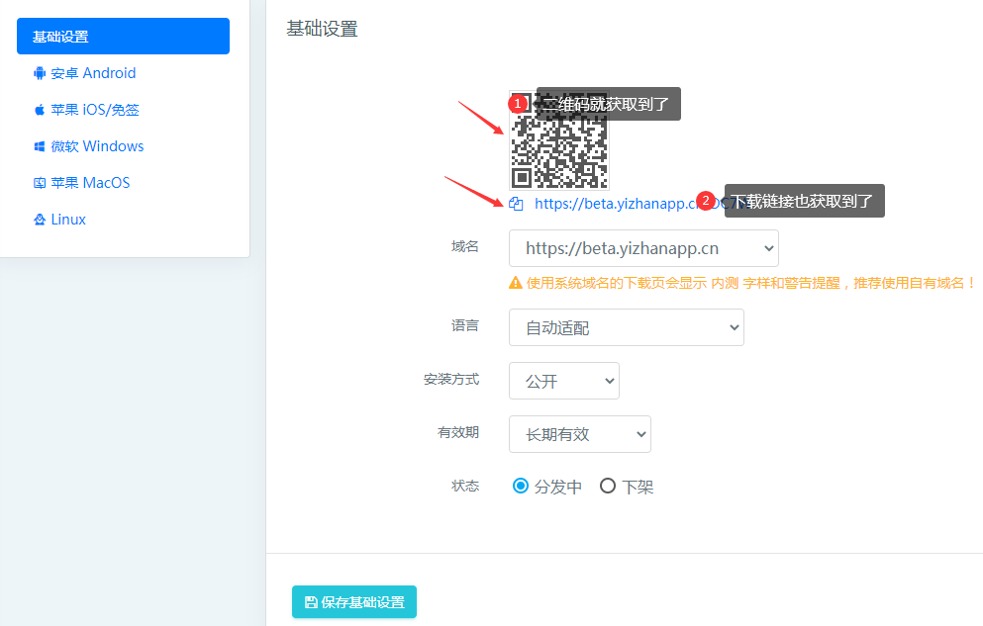Click the MacOS Finder icon
Screen dimensions: 983x626
tap(40, 183)
